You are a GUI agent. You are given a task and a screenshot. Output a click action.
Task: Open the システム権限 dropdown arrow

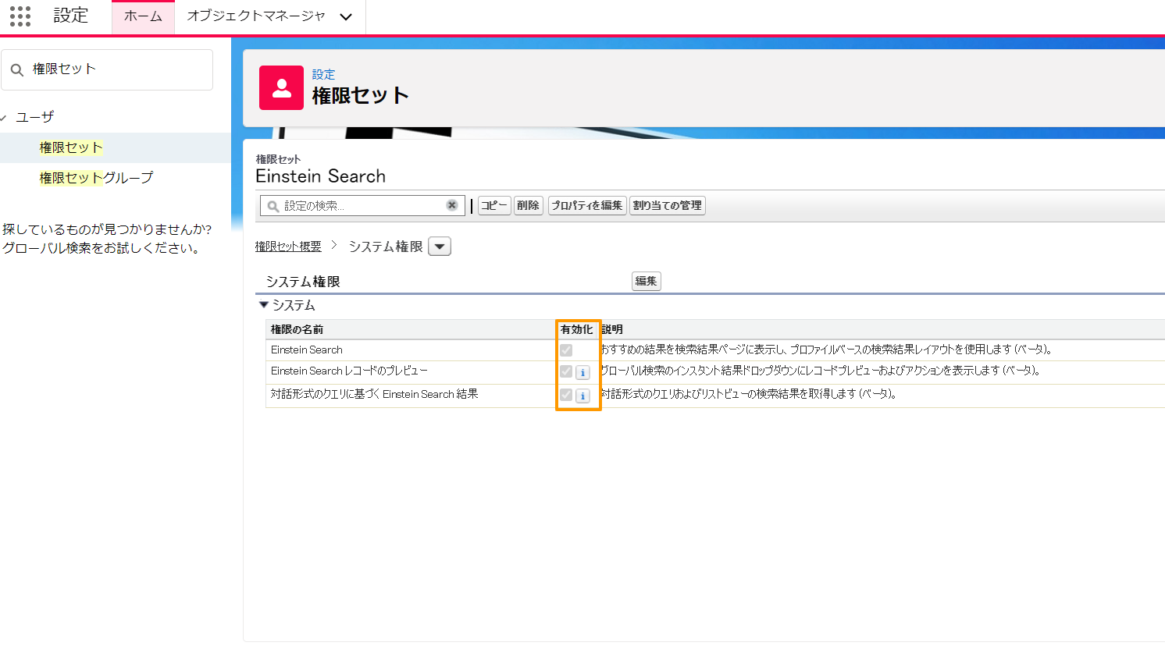440,247
